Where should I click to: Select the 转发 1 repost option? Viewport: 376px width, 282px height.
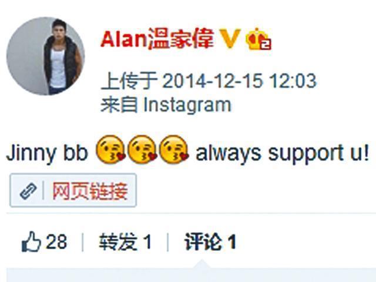click(x=125, y=241)
